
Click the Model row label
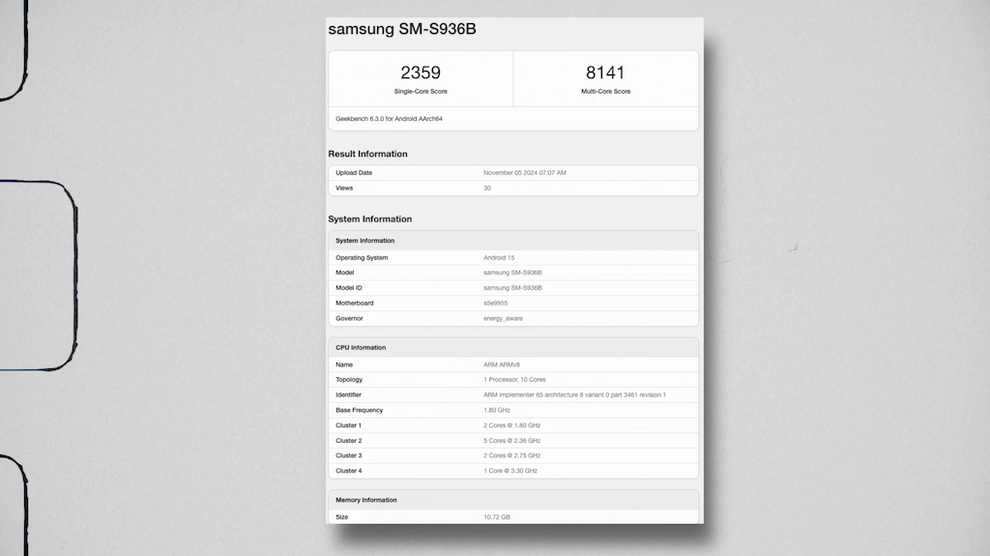345,273
